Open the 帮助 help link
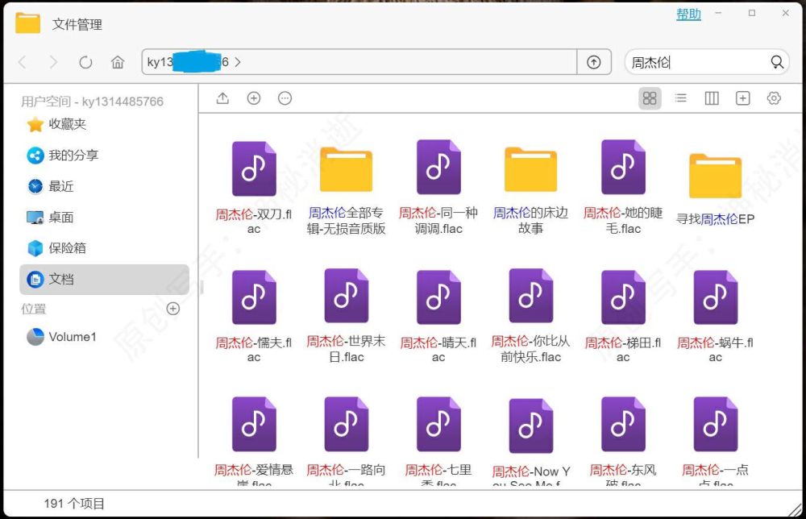This screenshot has height=519, width=806. (x=688, y=14)
